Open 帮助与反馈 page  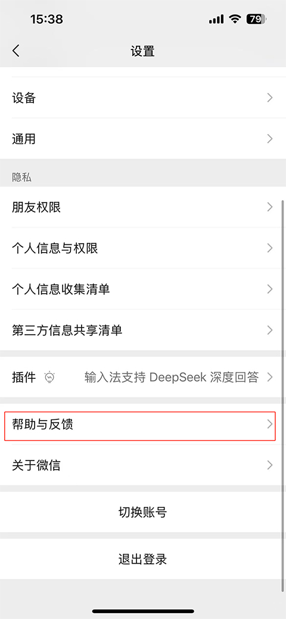click(143, 424)
